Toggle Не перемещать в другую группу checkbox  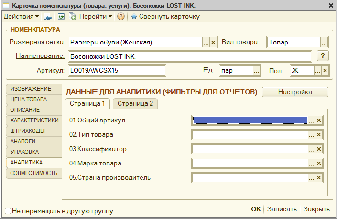[8, 211]
